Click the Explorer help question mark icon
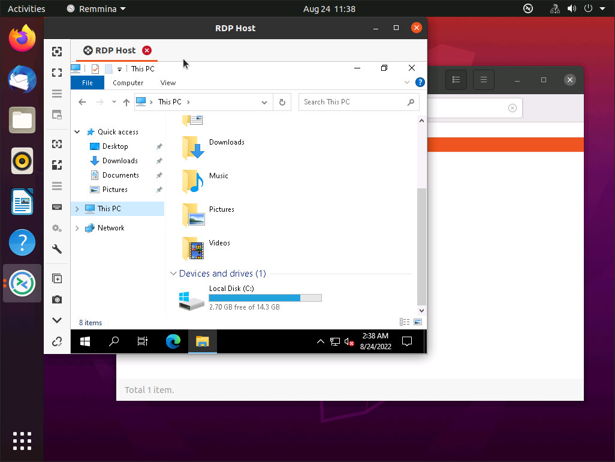This screenshot has height=462, width=615. (x=420, y=82)
